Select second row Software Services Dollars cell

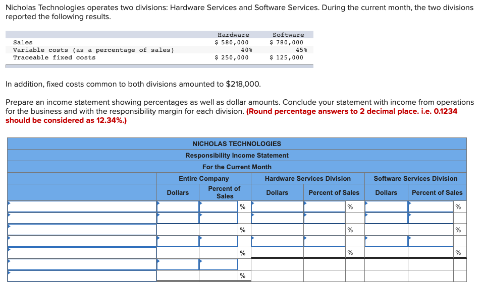tap(386, 218)
